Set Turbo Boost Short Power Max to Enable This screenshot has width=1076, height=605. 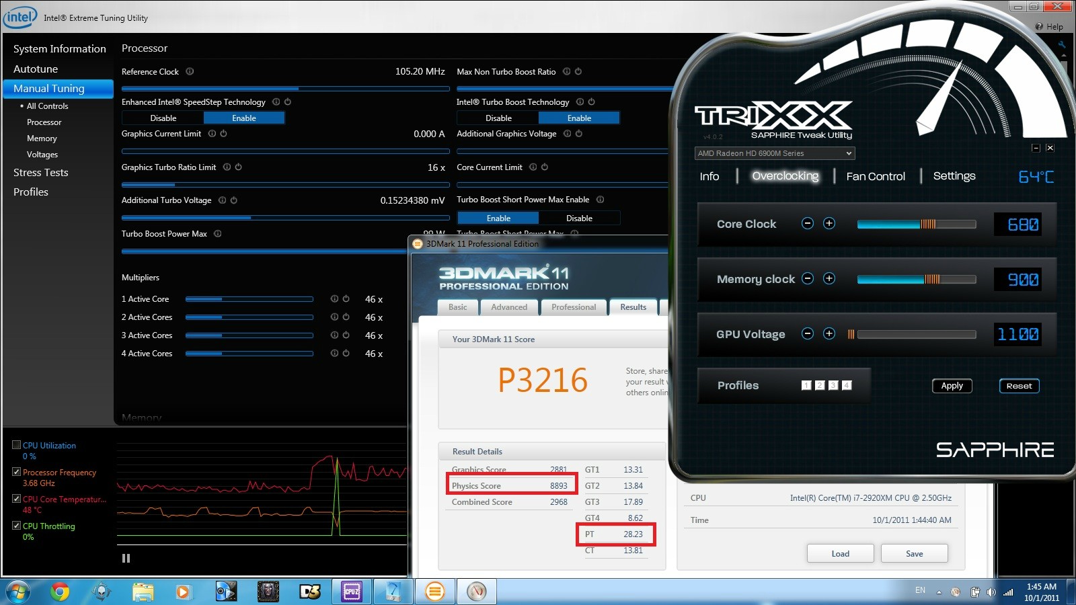pyautogui.click(x=498, y=218)
